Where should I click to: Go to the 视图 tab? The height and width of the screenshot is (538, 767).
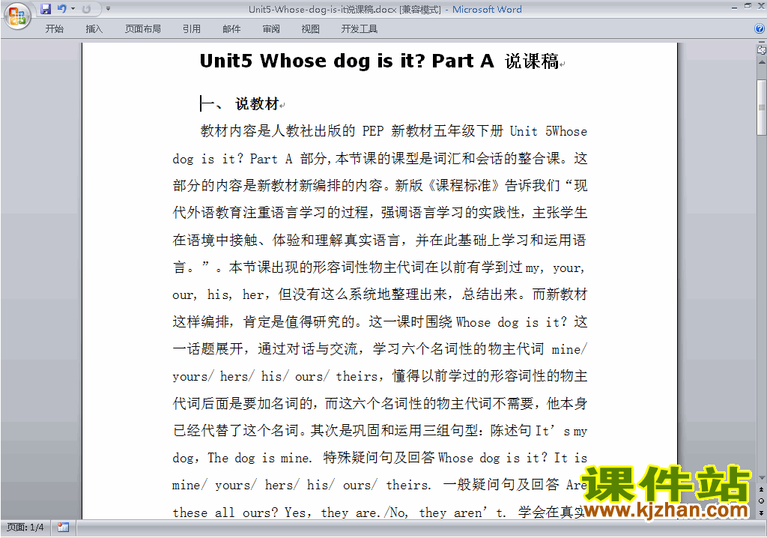click(311, 29)
